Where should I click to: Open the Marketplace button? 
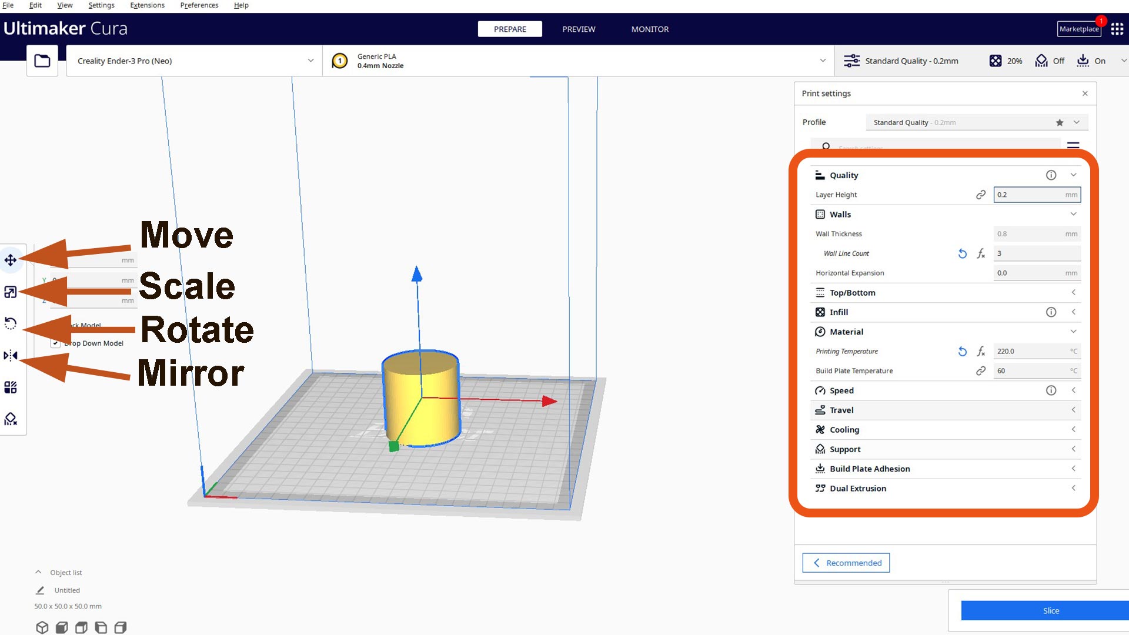point(1079,29)
